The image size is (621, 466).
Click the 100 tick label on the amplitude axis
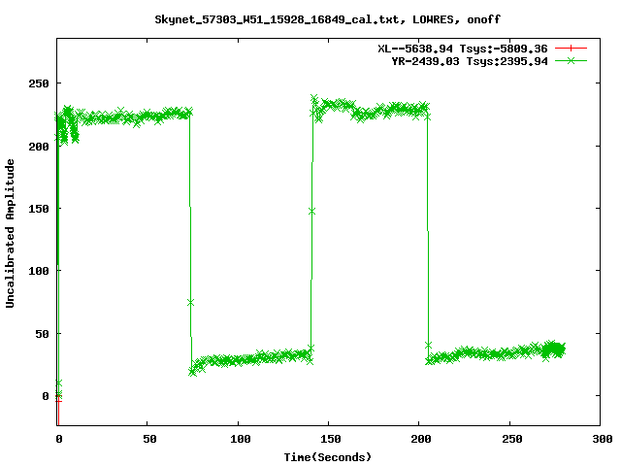(39, 271)
